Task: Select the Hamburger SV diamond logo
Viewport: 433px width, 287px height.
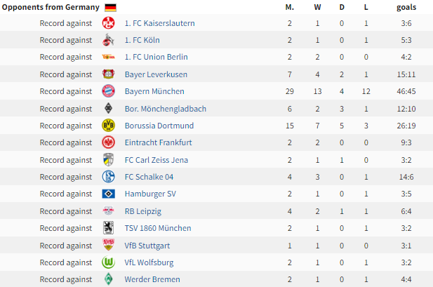Action: tap(108, 194)
